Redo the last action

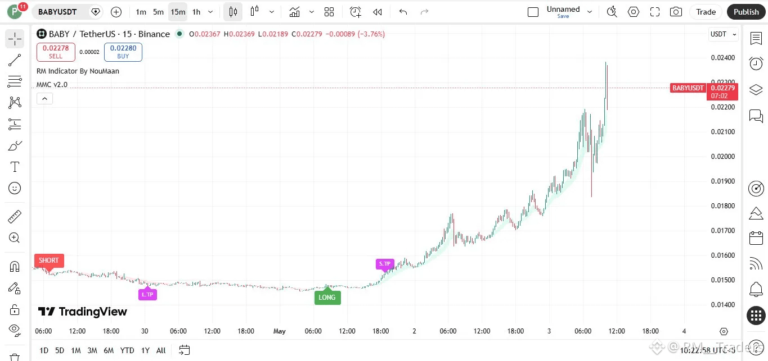coord(425,12)
